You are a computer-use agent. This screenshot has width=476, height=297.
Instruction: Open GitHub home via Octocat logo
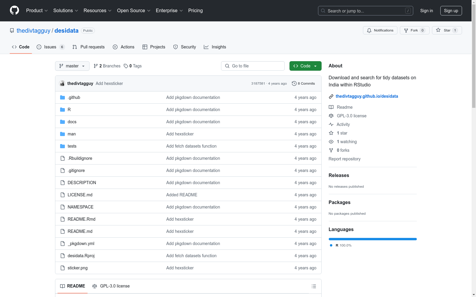point(14,10)
